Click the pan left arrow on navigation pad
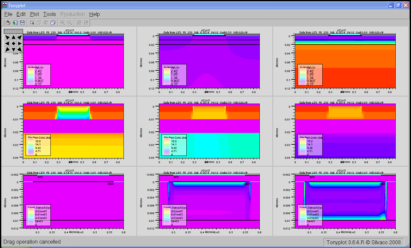 click(x=7, y=43)
